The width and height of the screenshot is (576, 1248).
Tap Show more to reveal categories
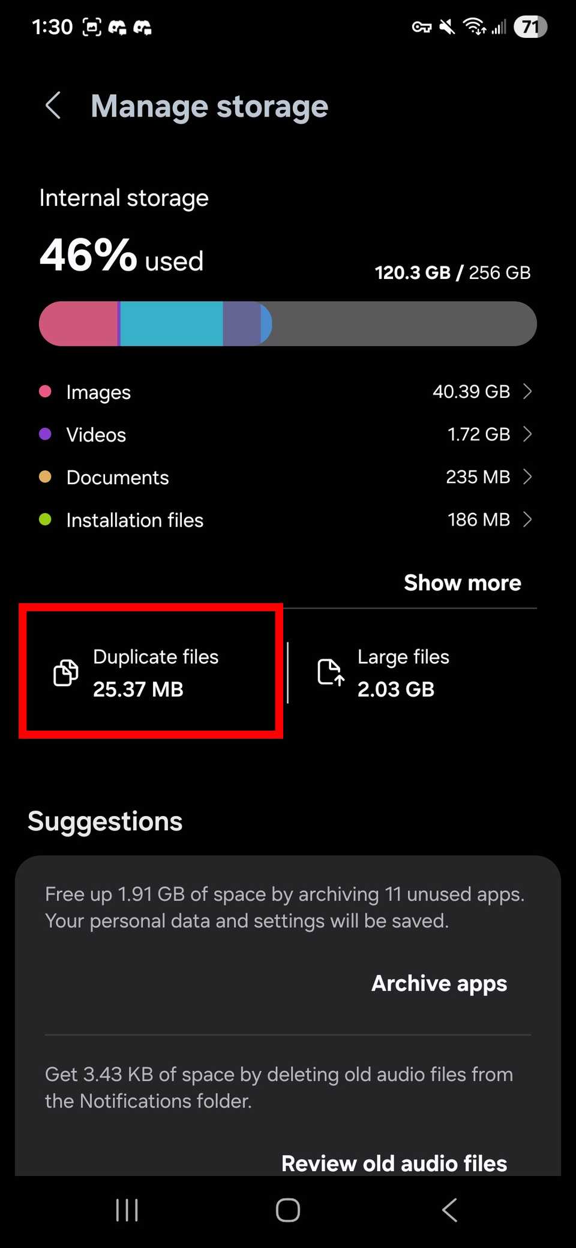click(x=463, y=582)
